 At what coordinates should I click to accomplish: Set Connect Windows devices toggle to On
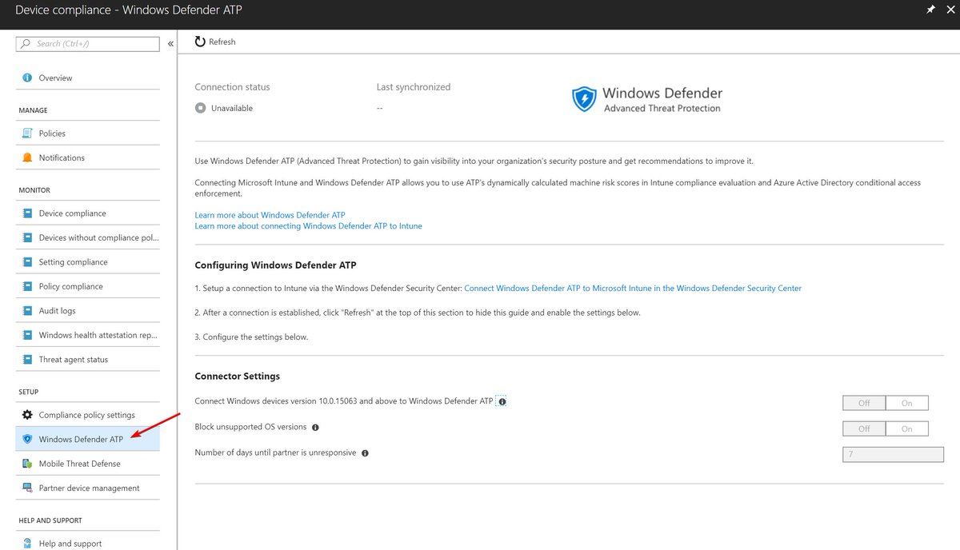907,403
